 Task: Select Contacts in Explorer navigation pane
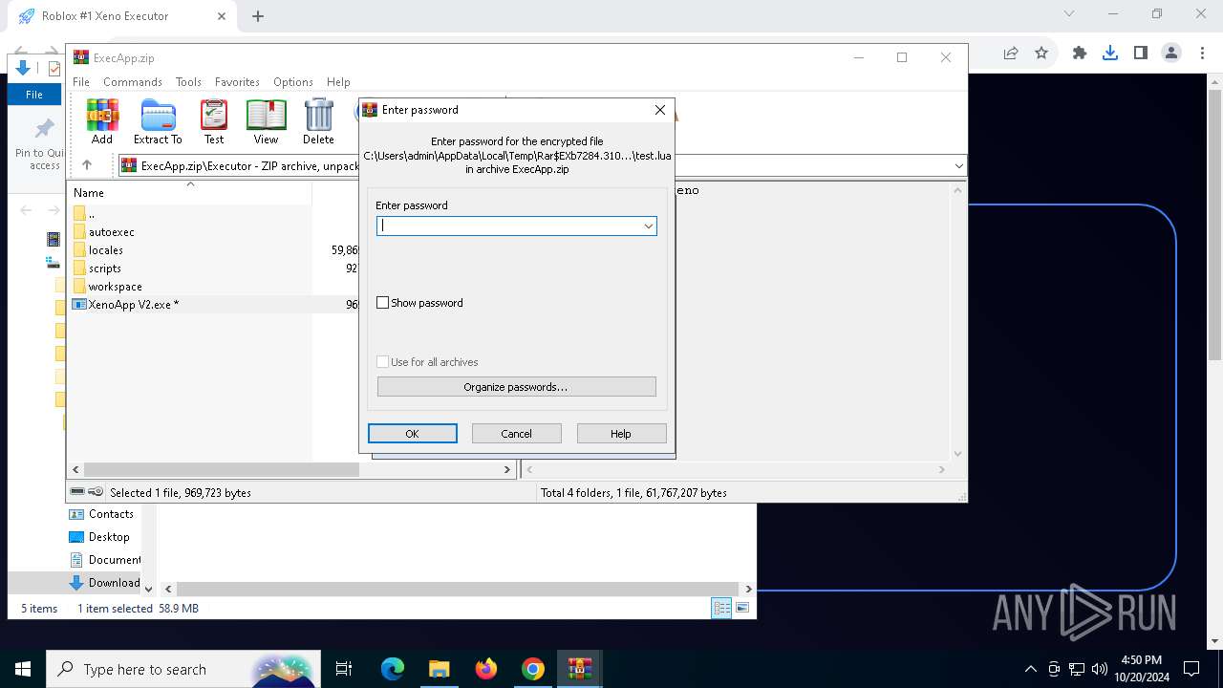click(x=102, y=514)
